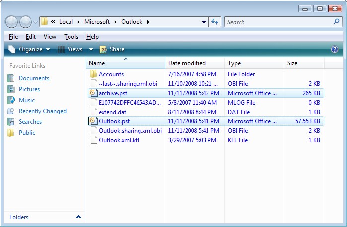Open the View menu

click(50, 37)
